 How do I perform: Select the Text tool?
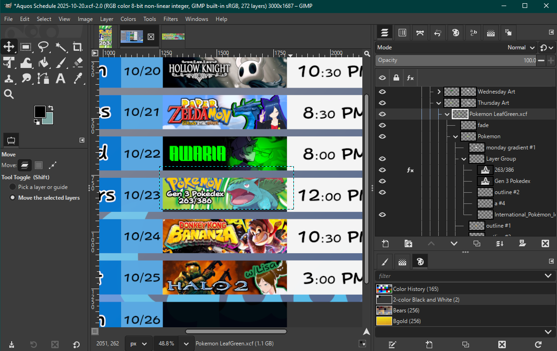[61, 78]
